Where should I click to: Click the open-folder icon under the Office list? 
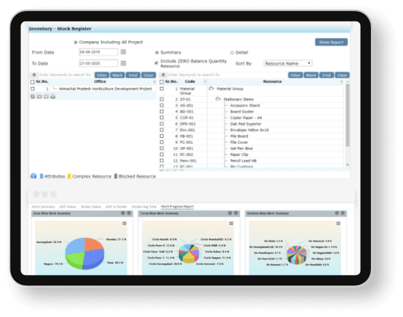[x=39, y=96]
